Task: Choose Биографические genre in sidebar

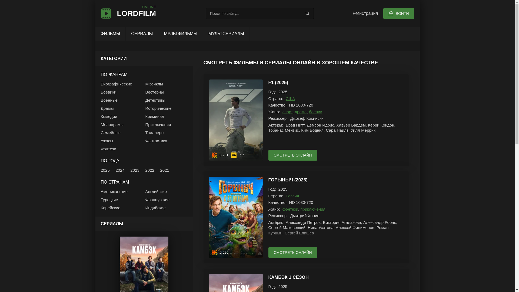Action: coord(116,84)
